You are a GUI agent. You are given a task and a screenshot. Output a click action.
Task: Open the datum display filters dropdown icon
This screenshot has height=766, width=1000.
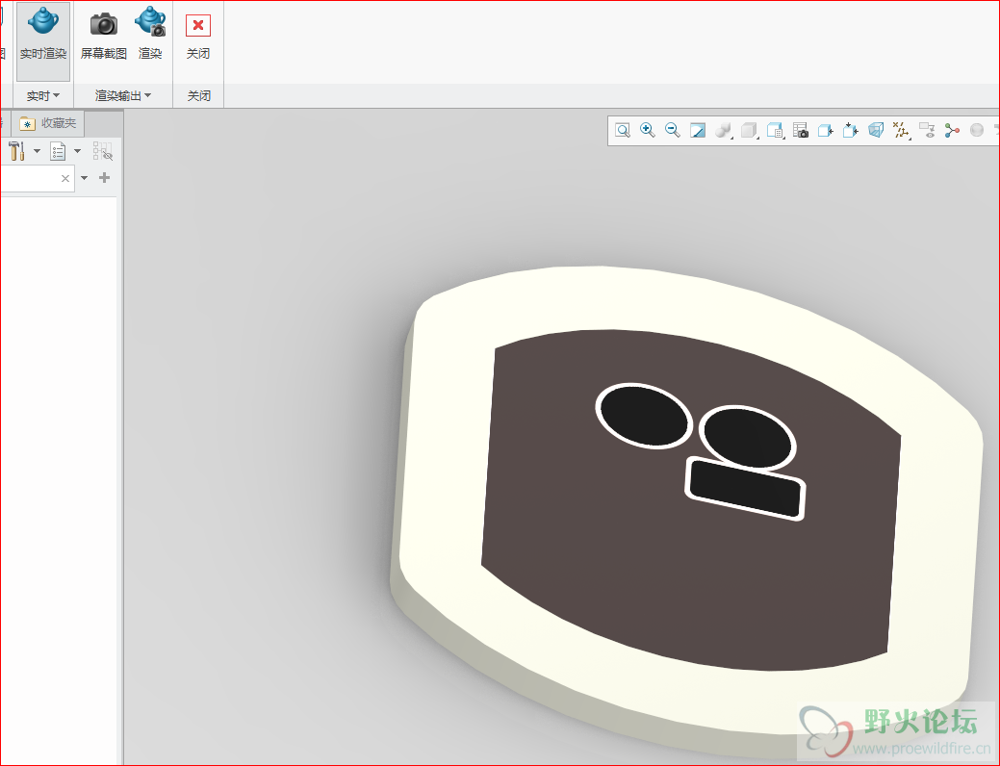(901, 131)
